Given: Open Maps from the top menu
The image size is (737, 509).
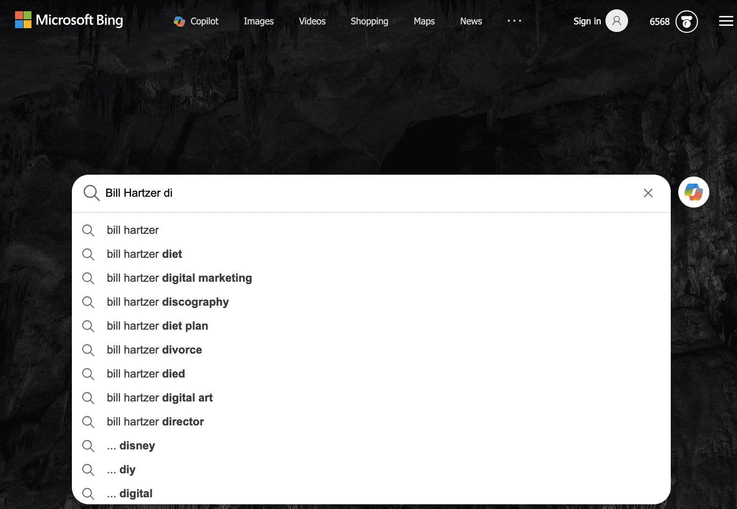Looking at the screenshot, I should (424, 21).
